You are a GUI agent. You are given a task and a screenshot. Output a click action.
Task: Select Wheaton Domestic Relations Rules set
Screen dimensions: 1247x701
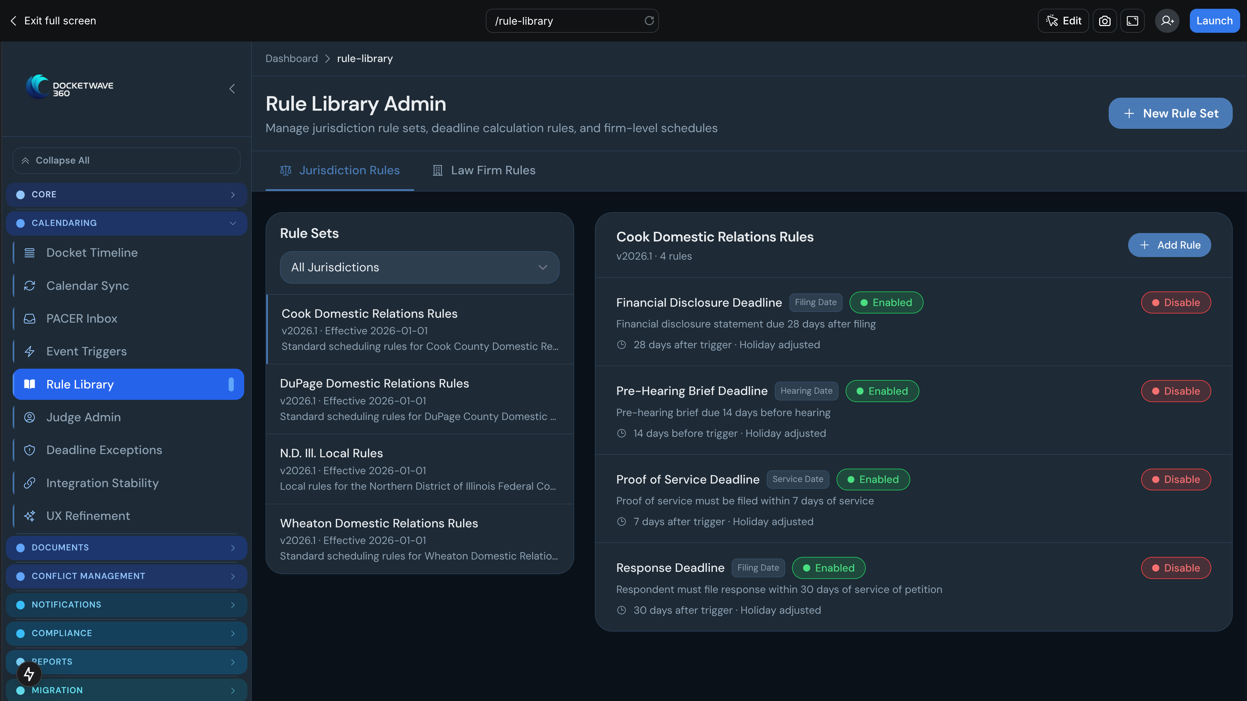coord(420,539)
